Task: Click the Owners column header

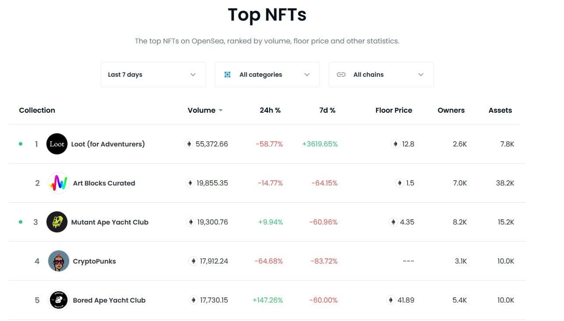Action: (451, 110)
